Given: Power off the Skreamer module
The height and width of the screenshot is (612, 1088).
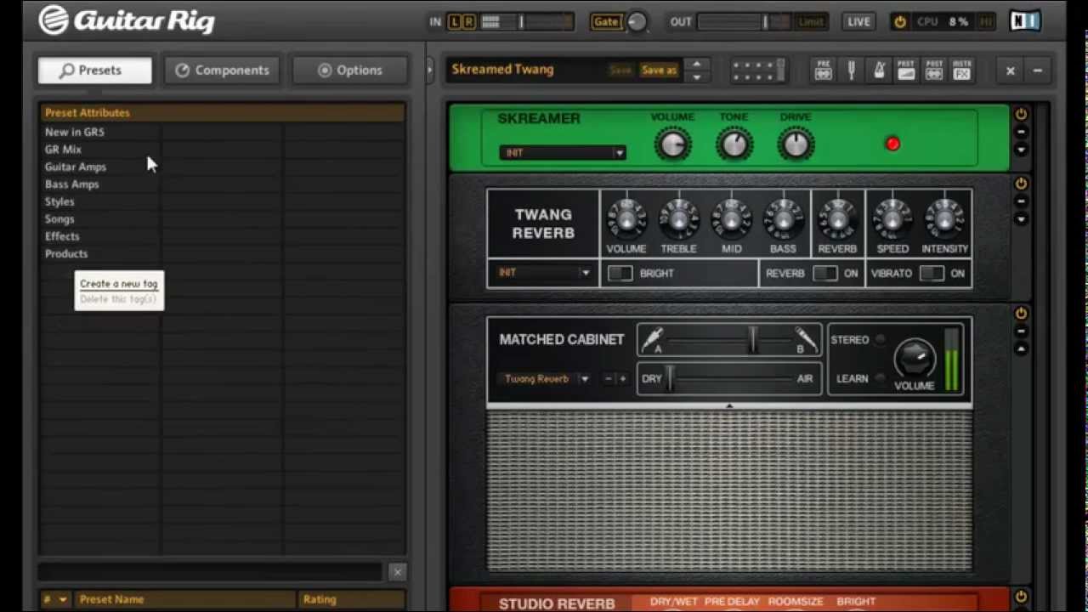Looking at the screenshot, I should tap(1021, 114).
